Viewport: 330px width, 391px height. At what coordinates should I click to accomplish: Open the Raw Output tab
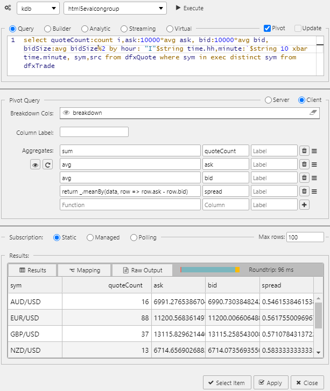[x=143, y=270]
